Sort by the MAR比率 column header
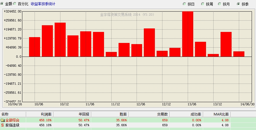Viewport: 256px width, 130px height. [x=217, y=114]
